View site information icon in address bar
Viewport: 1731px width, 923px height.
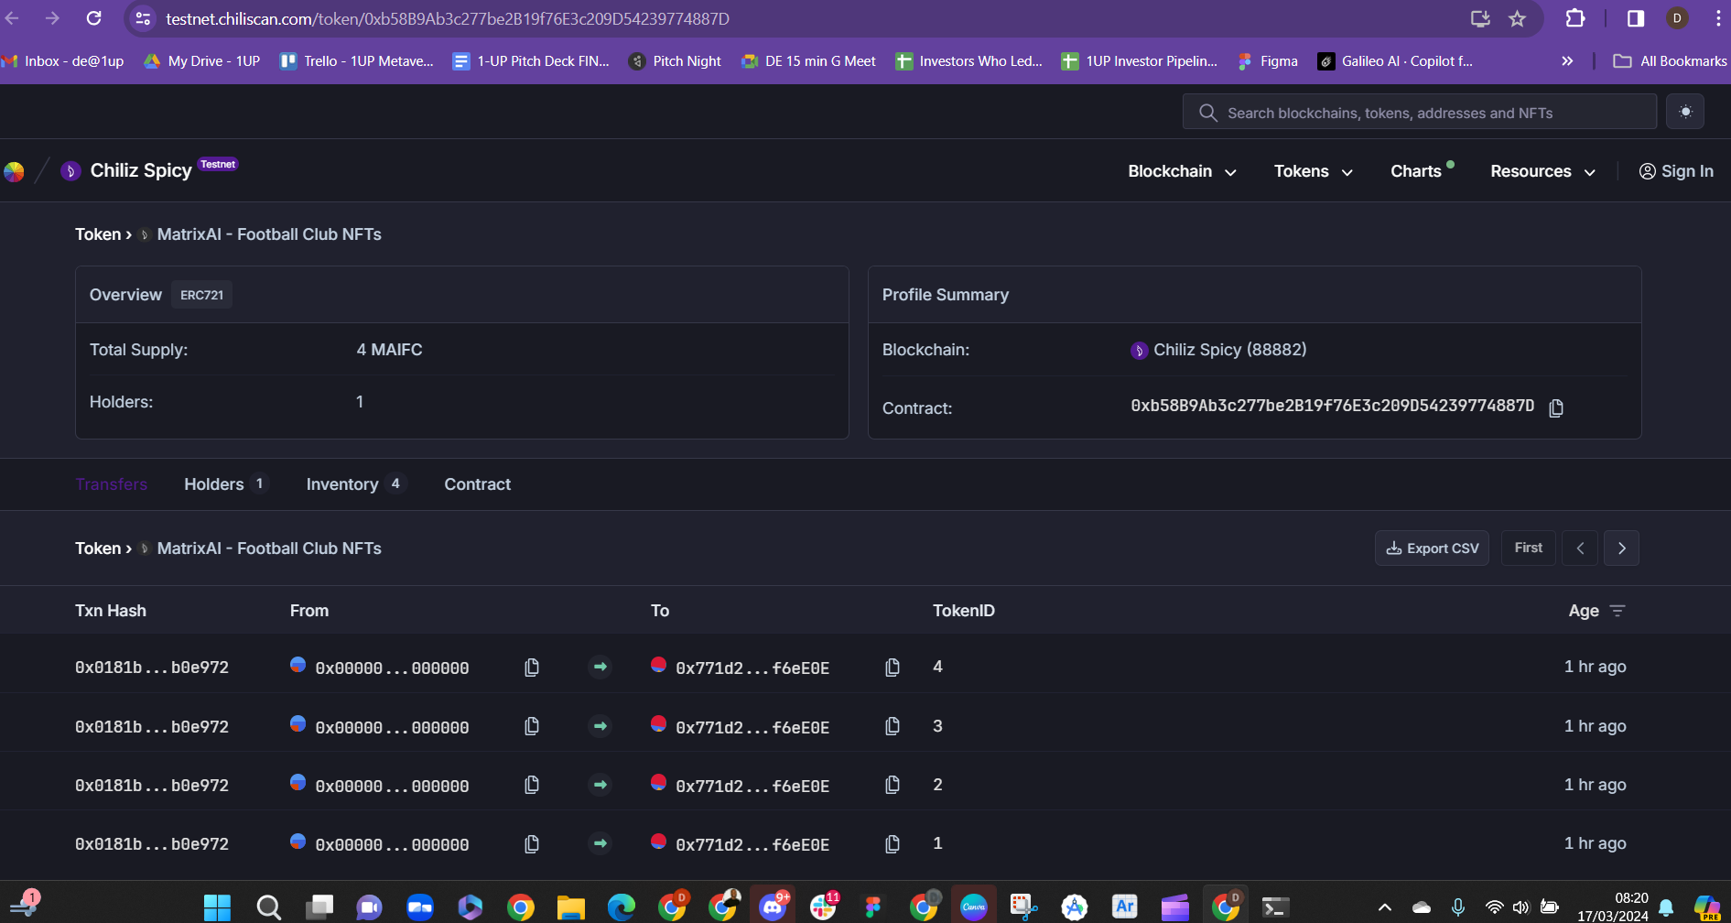click(143, 18)
